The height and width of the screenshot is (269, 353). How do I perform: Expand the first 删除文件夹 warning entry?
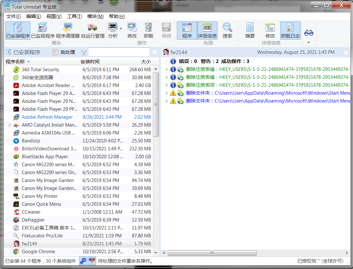(167, 93)
